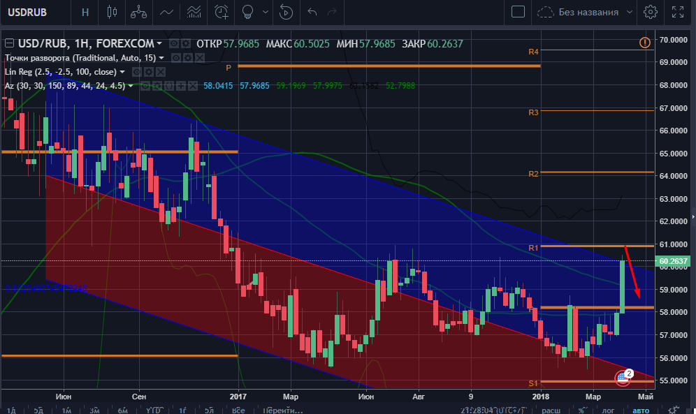Toggle visibility of the Az indicator
The image size is (696, 414).
145,86
